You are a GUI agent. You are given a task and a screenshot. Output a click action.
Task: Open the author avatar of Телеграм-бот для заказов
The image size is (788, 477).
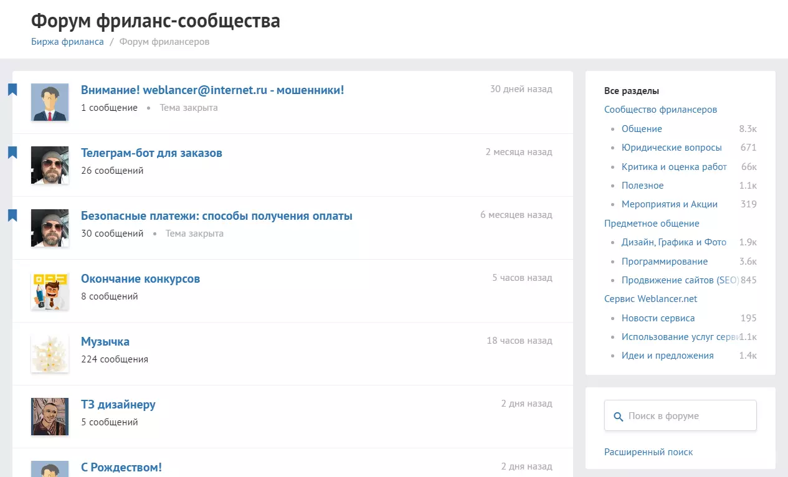[50, 165]
